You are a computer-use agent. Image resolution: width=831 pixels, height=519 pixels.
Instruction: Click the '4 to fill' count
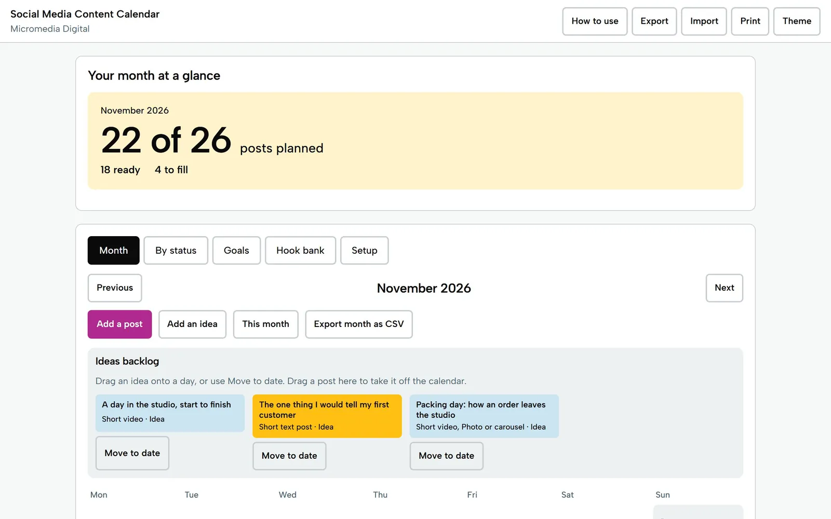(171, 170)
